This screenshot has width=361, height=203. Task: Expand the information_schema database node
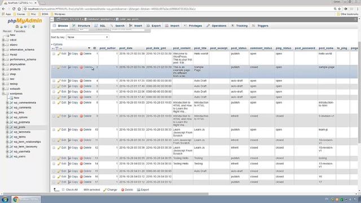3,50
